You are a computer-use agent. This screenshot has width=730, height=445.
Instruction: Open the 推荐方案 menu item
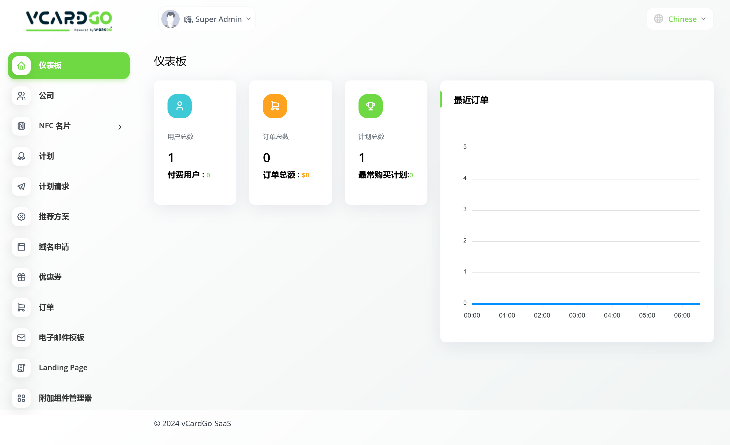pyautogui.click(x=54, y=217)
